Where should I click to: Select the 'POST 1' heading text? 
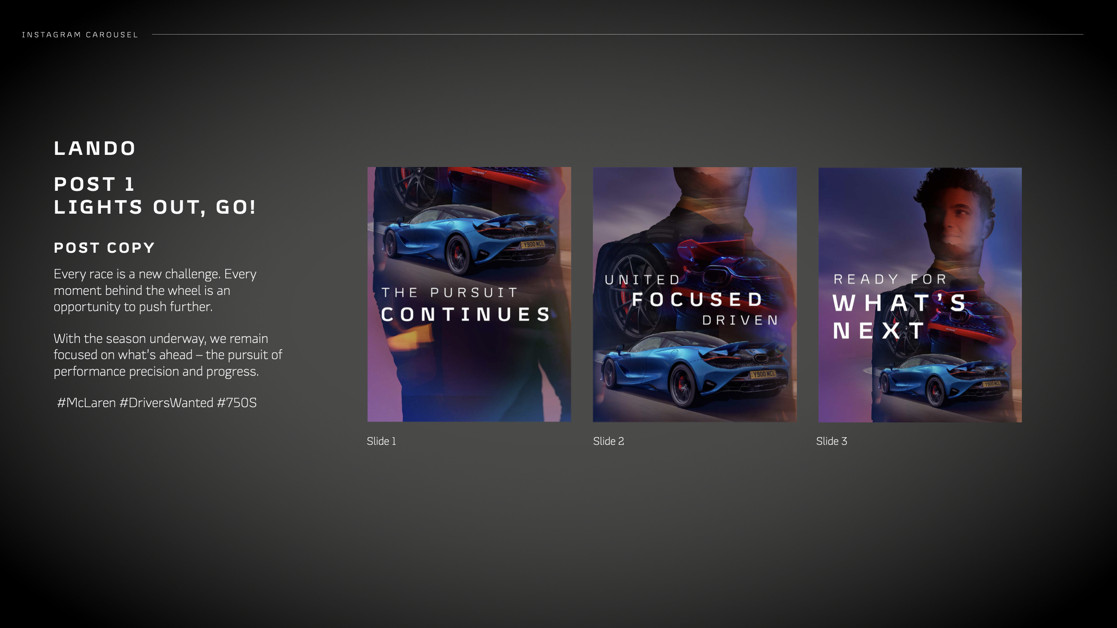tap(94, 184)
